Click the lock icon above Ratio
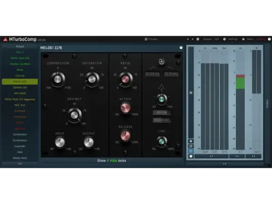Viewport: 272px width, 204px height. point(125,56)
